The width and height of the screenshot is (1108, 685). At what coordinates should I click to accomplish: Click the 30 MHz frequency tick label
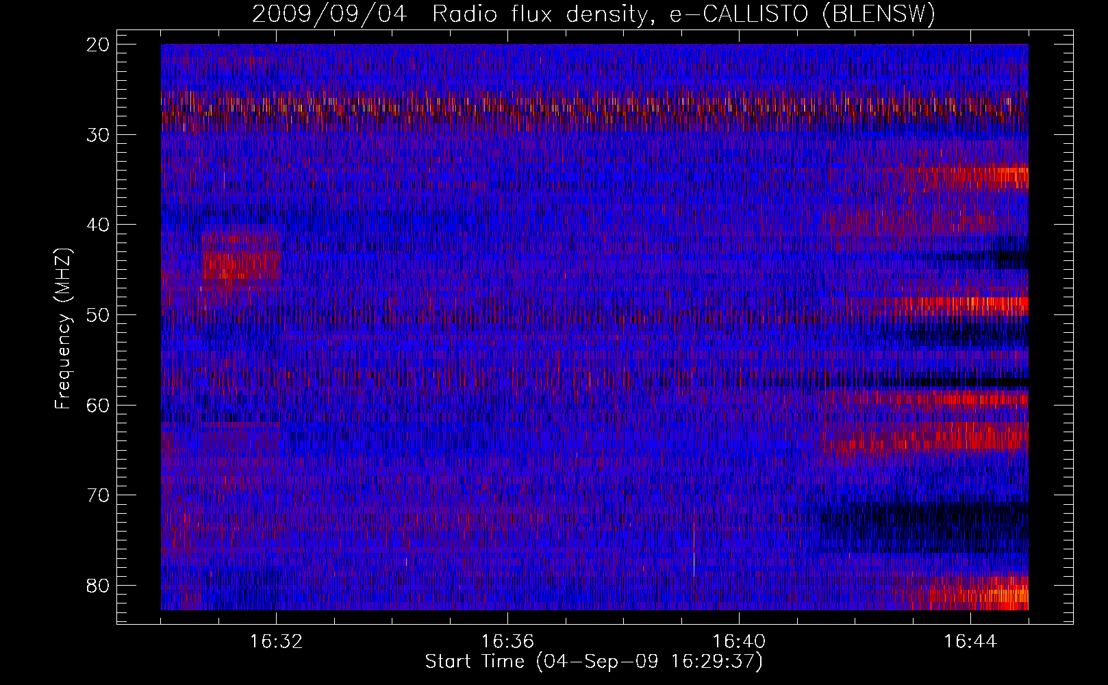click(99, 135)
